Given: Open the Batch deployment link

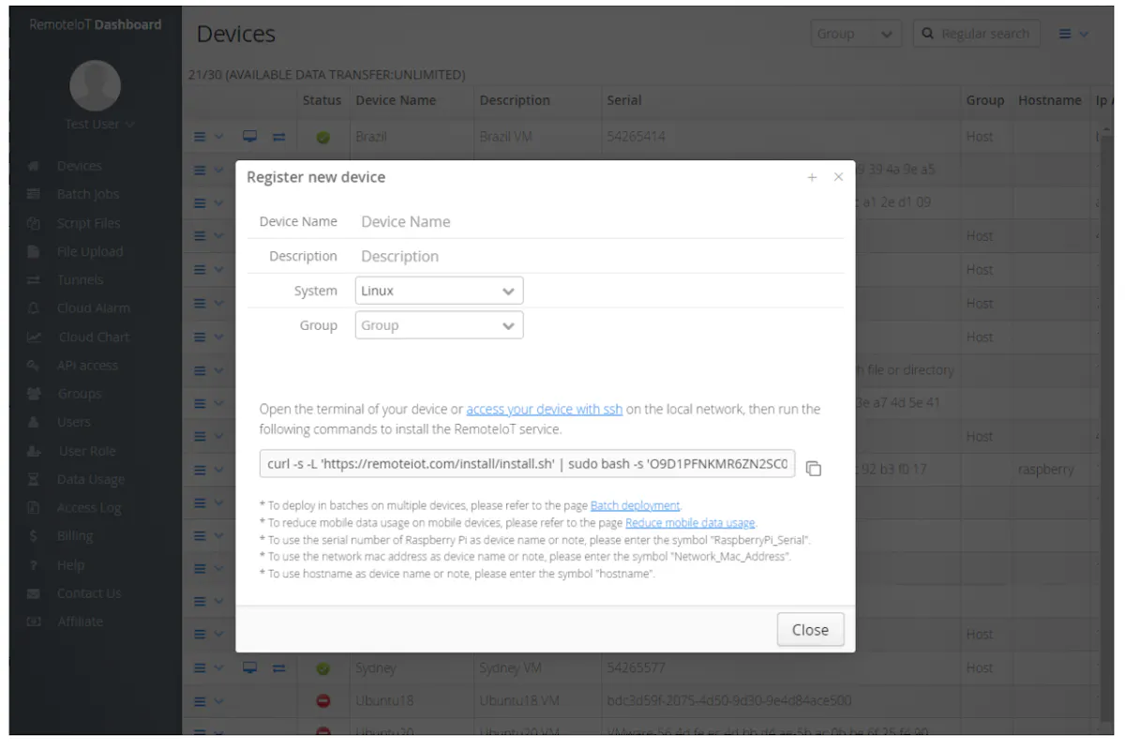Looking at the screenshot, I should pyautogui.click(x=636, y=505).
